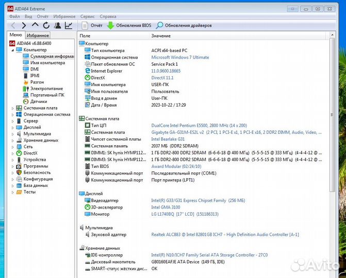Open Датчики sensors item in the tree
Screen dimensions: 346x278
click(x=38, y=101)
